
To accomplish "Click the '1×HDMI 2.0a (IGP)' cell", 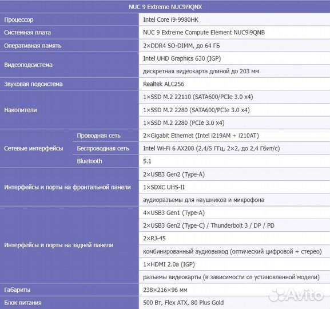I will pos(234,264).
